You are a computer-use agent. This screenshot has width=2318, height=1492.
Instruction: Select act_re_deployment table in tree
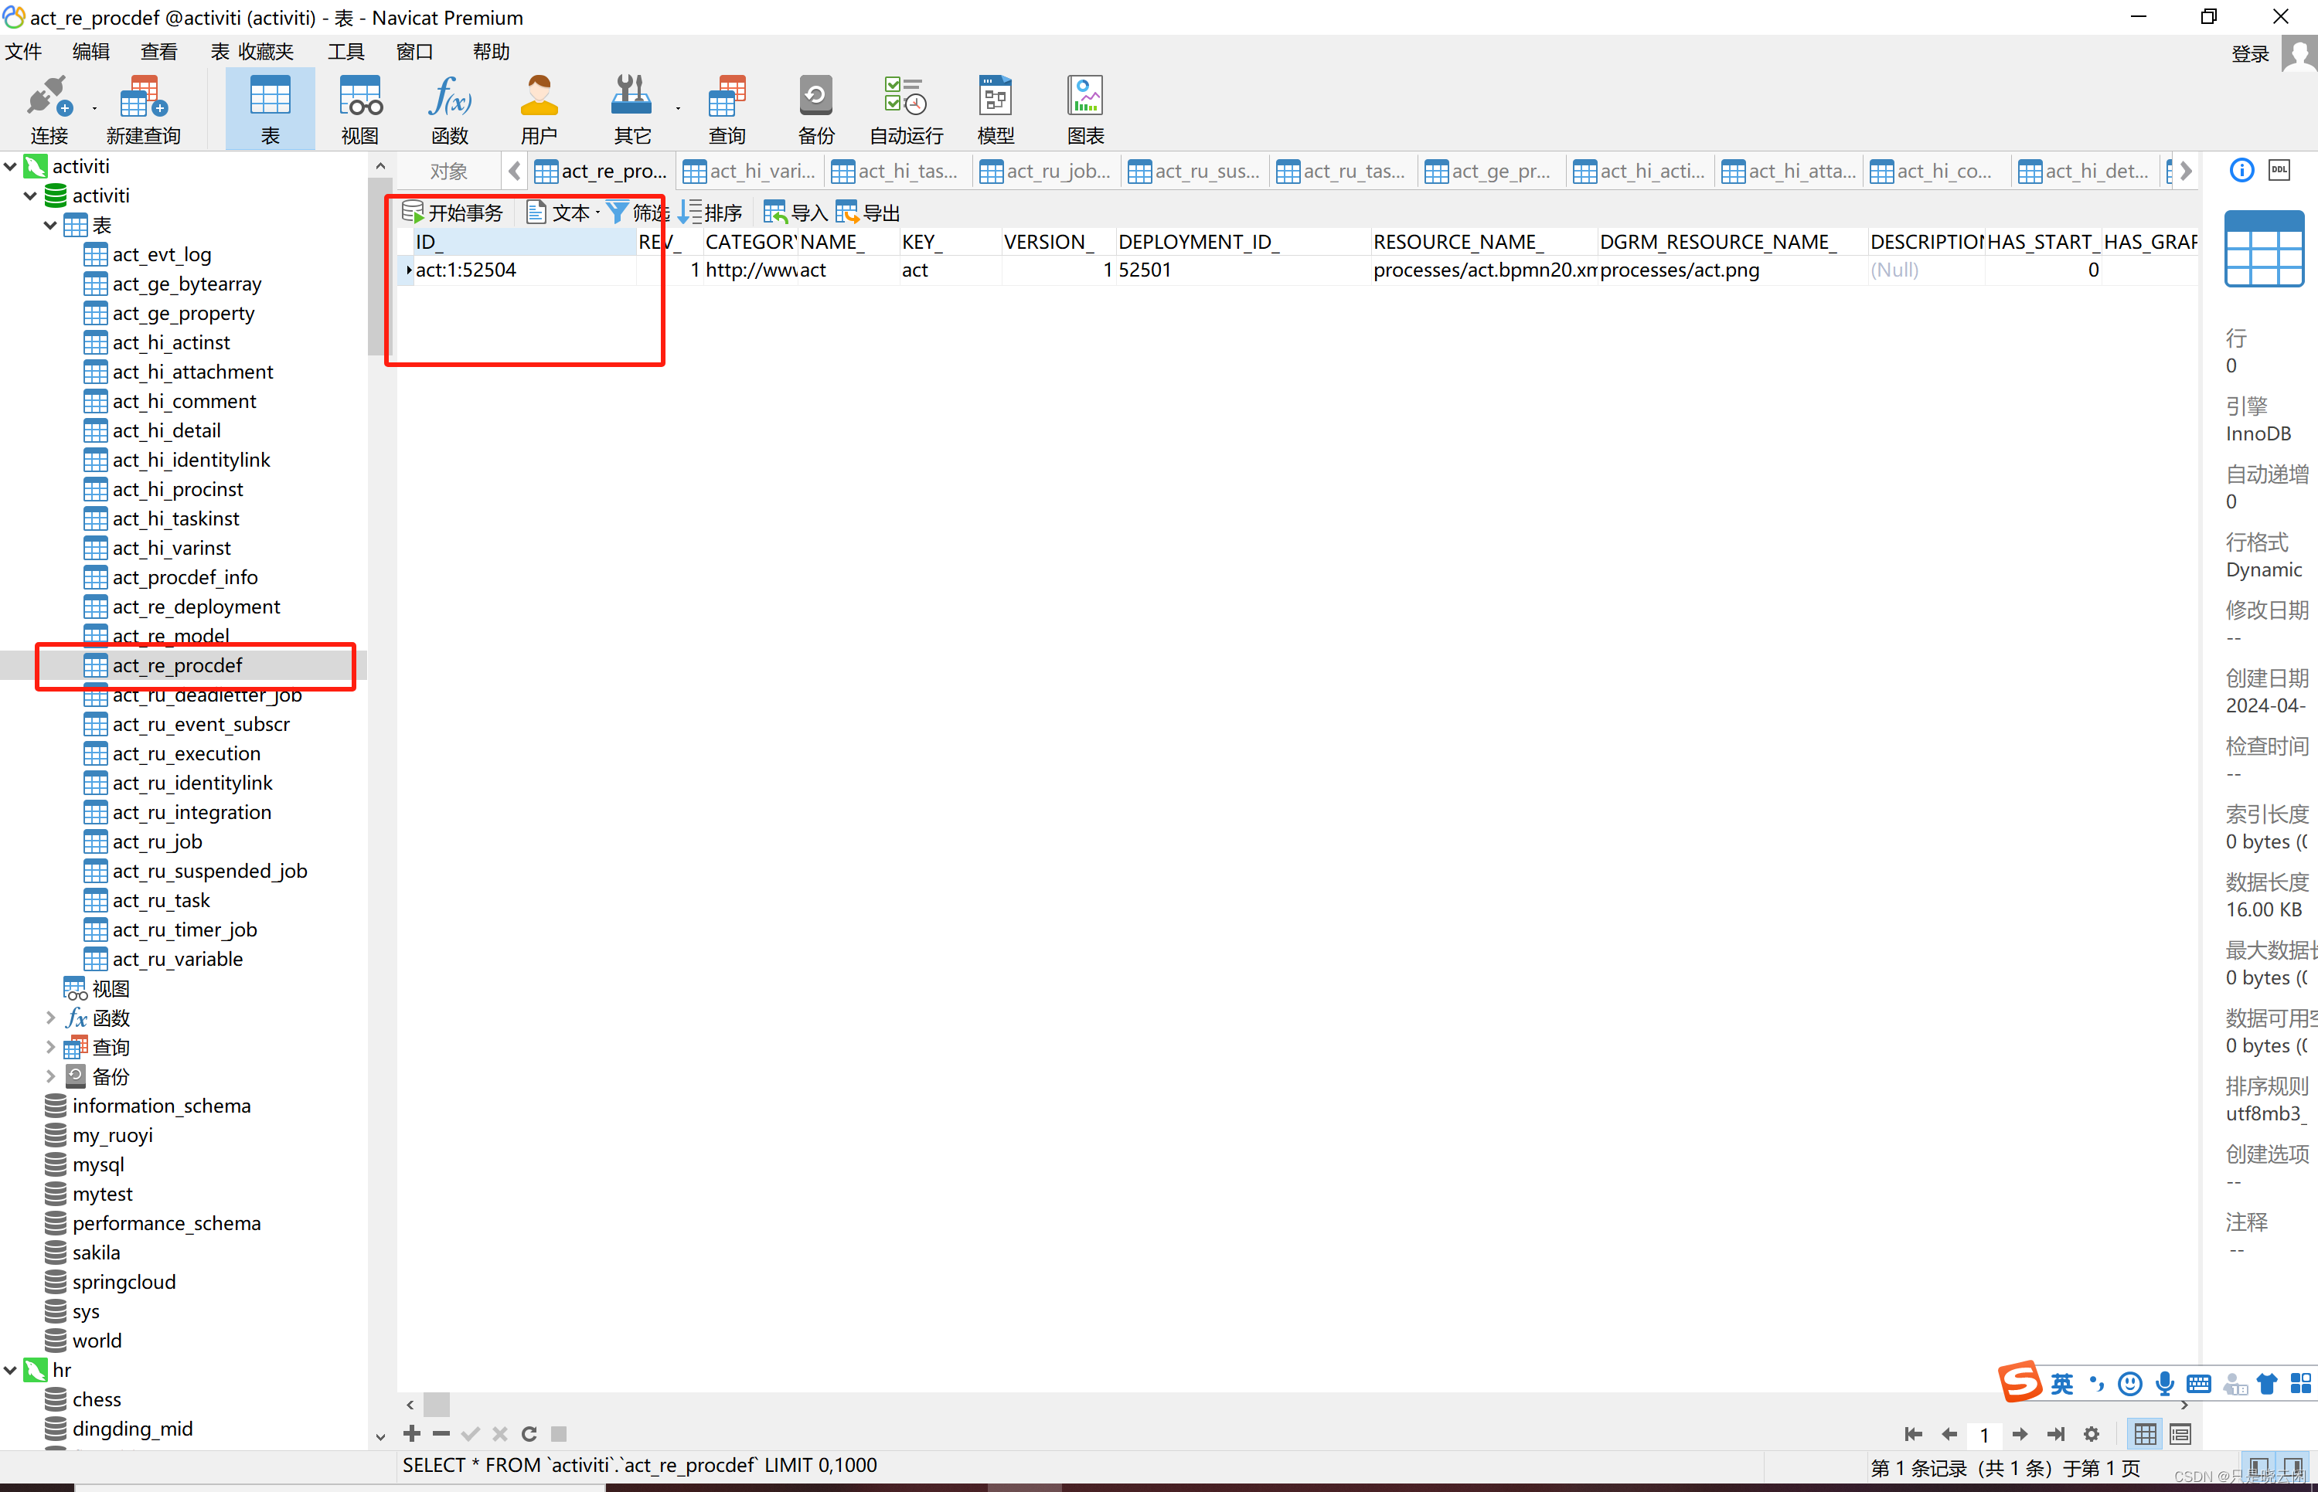coord(196,607)
